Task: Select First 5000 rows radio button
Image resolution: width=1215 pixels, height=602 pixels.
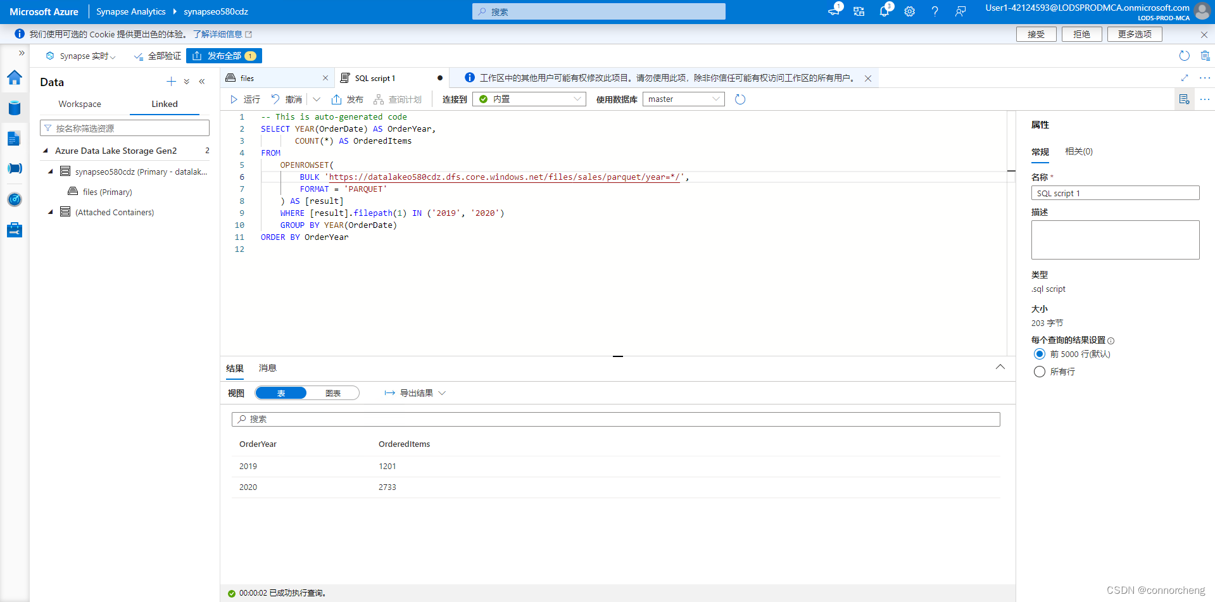Action: point(1039,354)
